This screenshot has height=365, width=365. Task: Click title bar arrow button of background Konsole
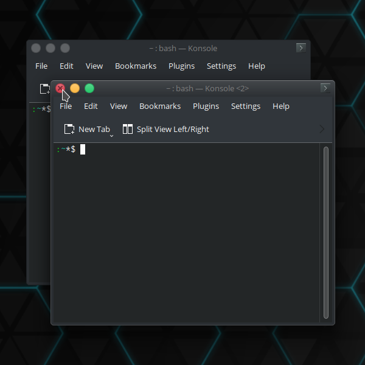pyautogui.click(x=301, y=48)
